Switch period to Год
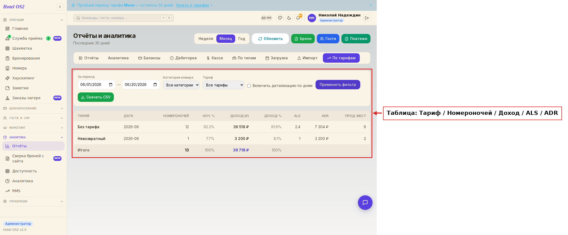 coord(242,39)
